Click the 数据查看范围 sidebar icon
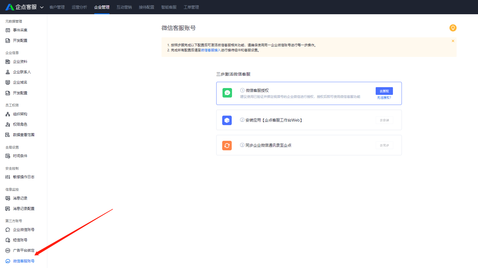Image resolution: width=478 pixels, height=268 pixels. [8, 135]
